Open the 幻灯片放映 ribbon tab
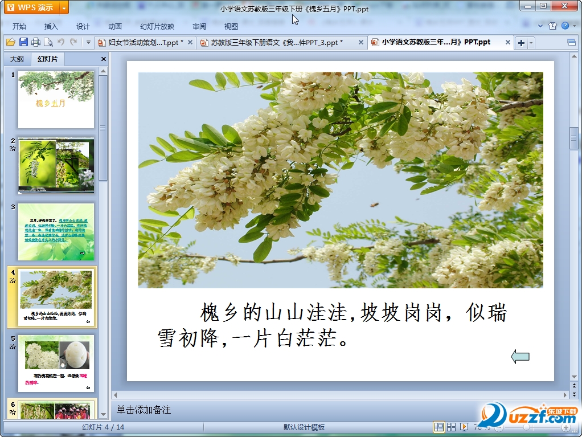The image size is (582, 437). [157, 26]
